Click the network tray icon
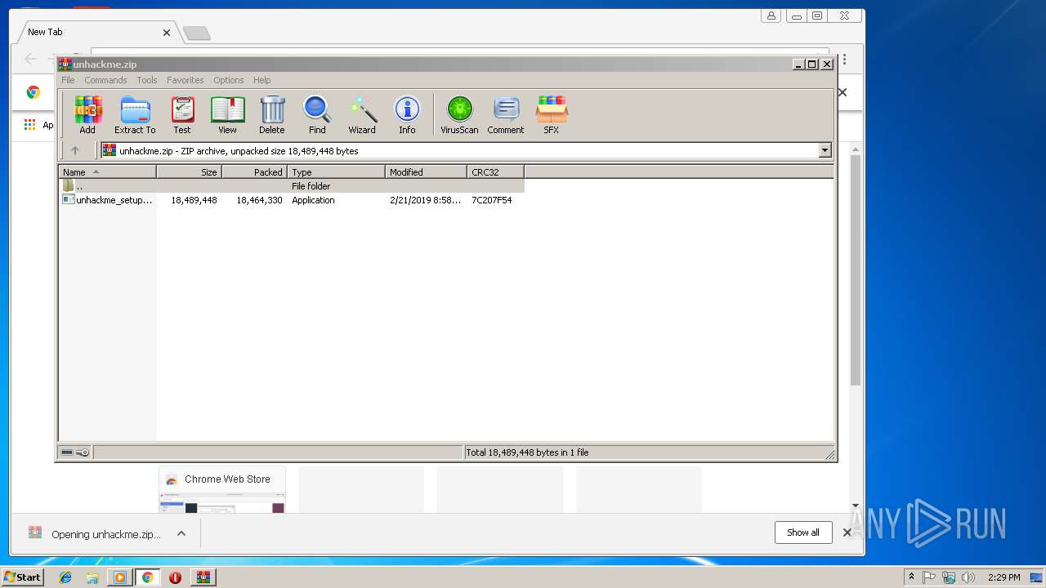 949,577
